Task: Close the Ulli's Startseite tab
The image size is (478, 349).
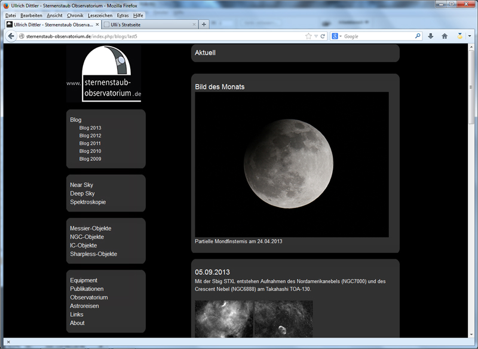Action: [194, 25]
